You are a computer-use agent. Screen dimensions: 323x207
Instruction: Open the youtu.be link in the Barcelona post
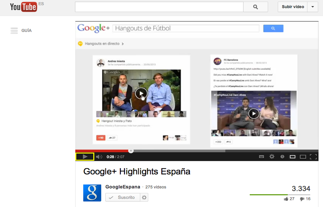click(x=228, y=69)
